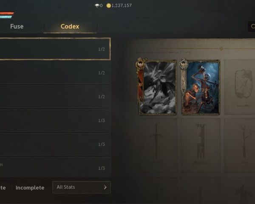Select the locked sword card slot
This screenshot has width=255, height=204.
click(156, 145)
